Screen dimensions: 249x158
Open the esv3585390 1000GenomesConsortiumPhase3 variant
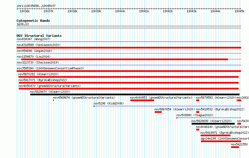[129, 71]
